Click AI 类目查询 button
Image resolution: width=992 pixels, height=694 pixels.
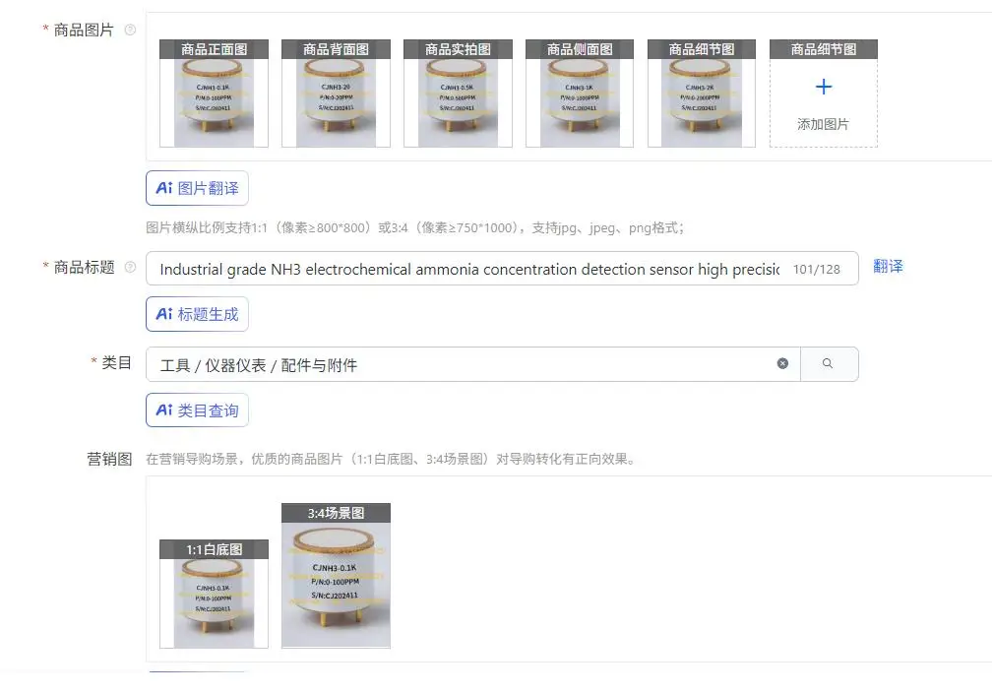pos(197,410)
